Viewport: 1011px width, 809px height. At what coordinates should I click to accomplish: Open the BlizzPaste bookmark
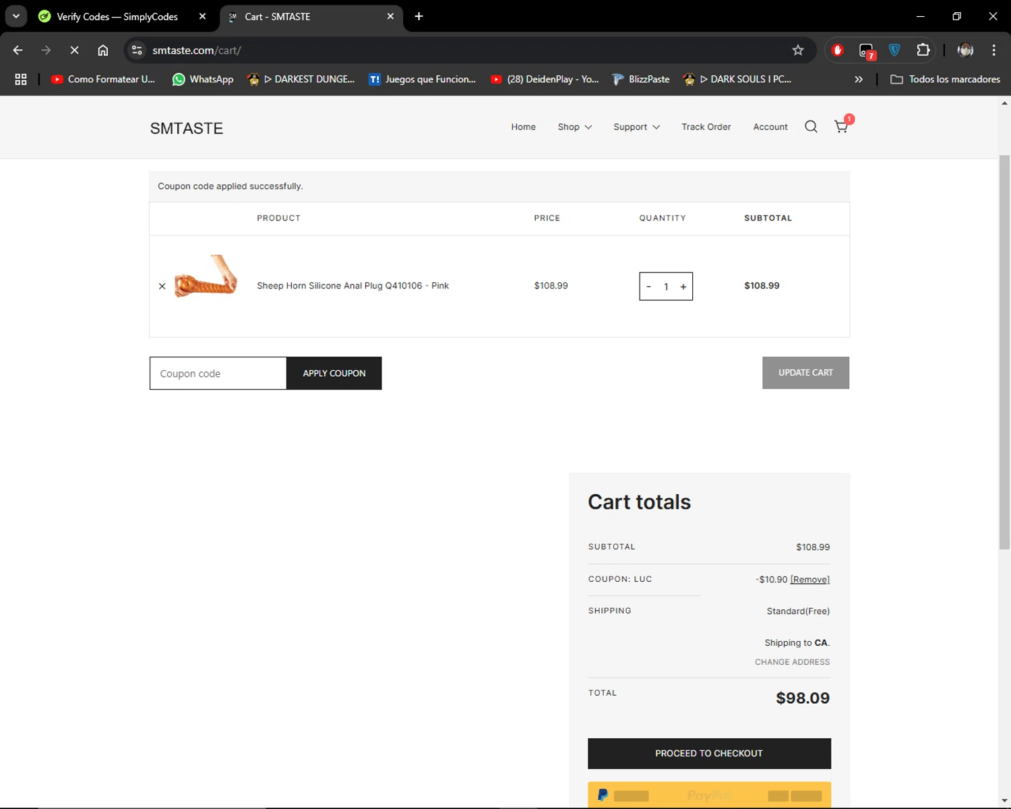(x=640, y=79)
